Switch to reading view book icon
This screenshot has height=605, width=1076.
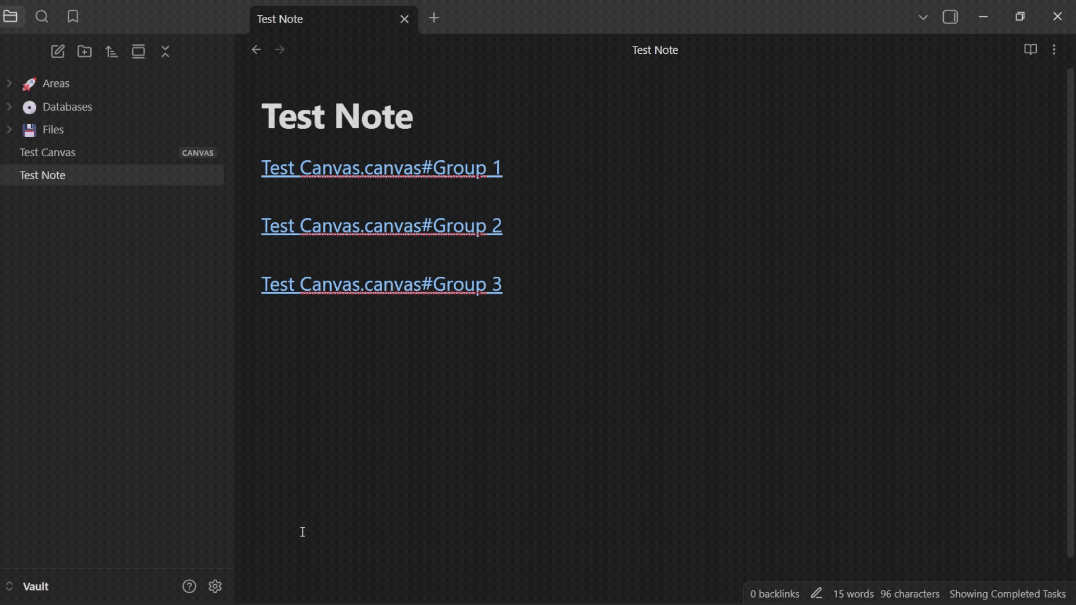tap(1030, 50)
